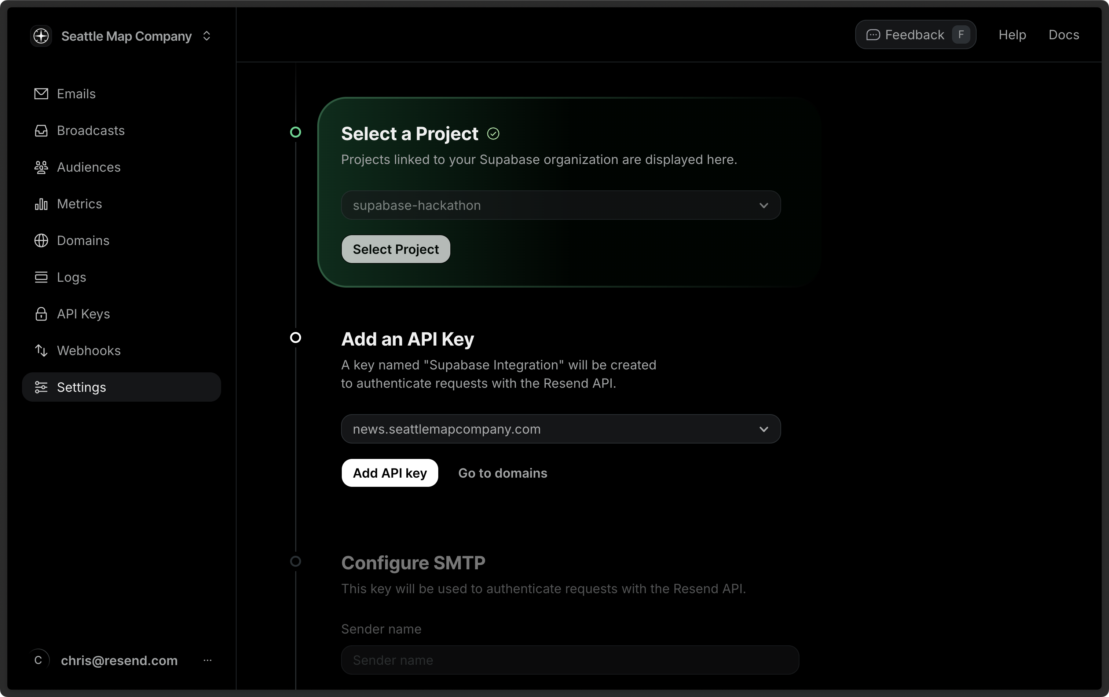Open the Emails section icon in sidebar
The height and width of the screenshot is (697, 1109).
click(41, 94)
